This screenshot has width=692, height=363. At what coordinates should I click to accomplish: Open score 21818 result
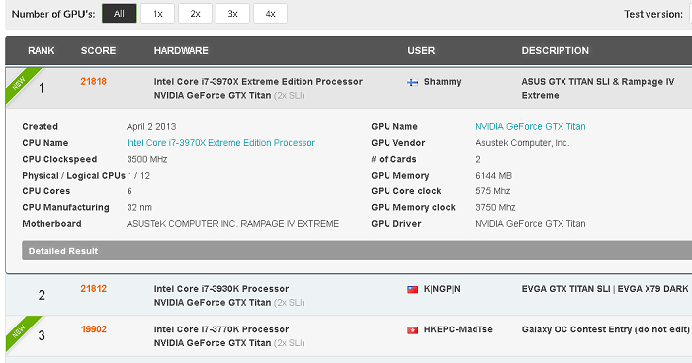tap(94, 82)
